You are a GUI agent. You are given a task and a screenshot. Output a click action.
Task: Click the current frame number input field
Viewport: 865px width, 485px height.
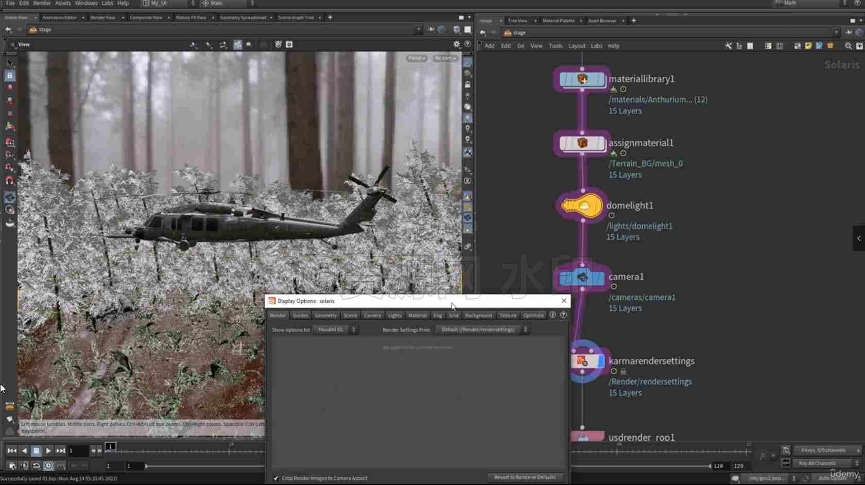78,451
